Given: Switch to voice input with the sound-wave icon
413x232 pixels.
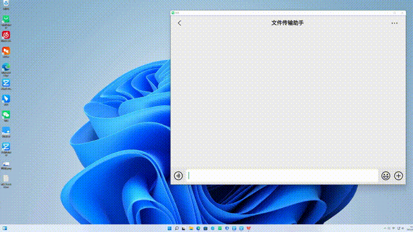Looking at the screenshot, I should [178, 176].
